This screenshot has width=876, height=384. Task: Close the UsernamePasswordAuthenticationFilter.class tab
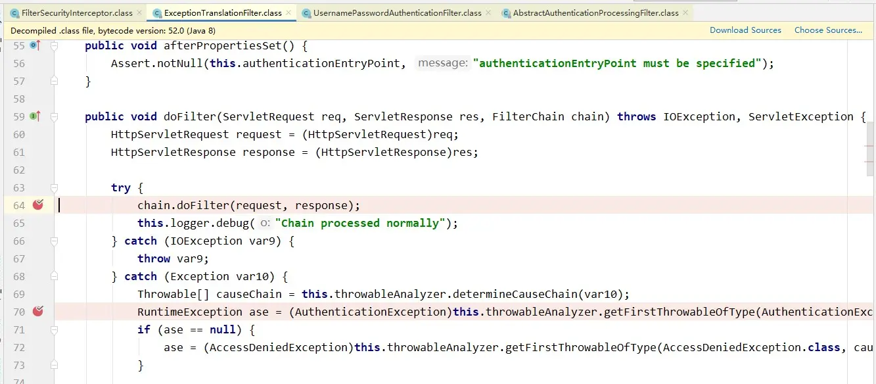[x=489, y=13]
